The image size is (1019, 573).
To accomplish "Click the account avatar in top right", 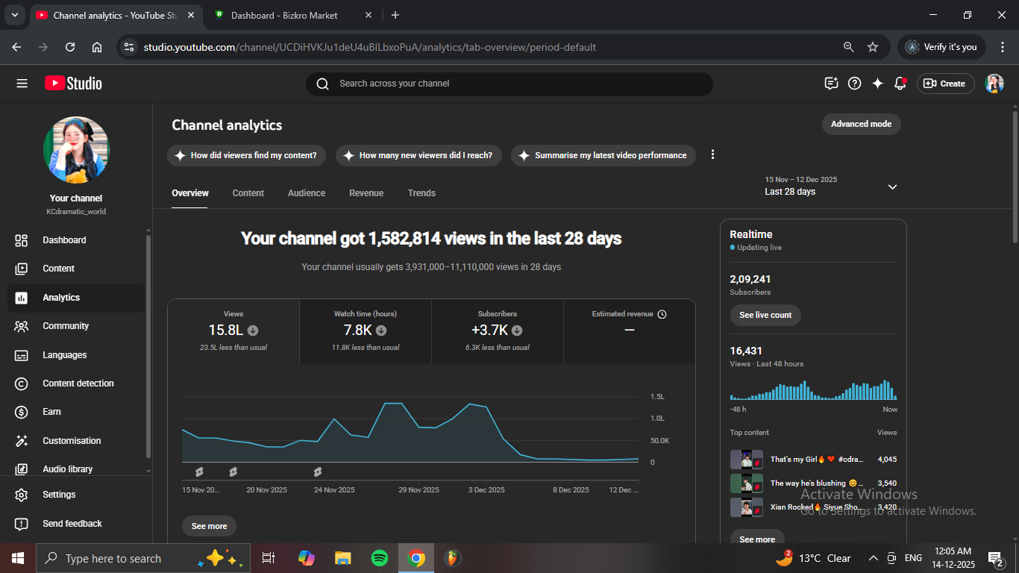I will [994, 84].
